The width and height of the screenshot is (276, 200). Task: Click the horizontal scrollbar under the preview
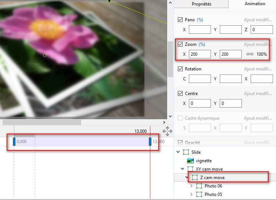(x=42, y=122)
